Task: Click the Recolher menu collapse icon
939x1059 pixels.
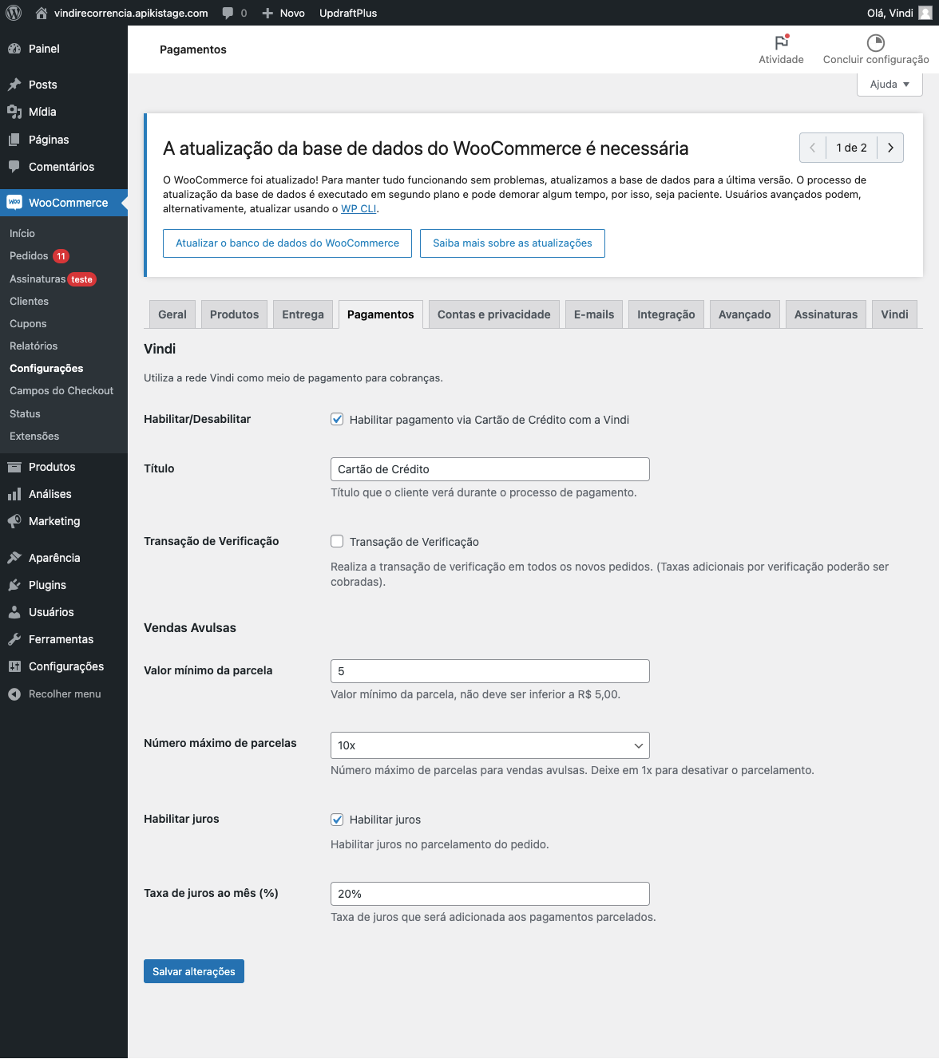Action: (x=14, y=694)
